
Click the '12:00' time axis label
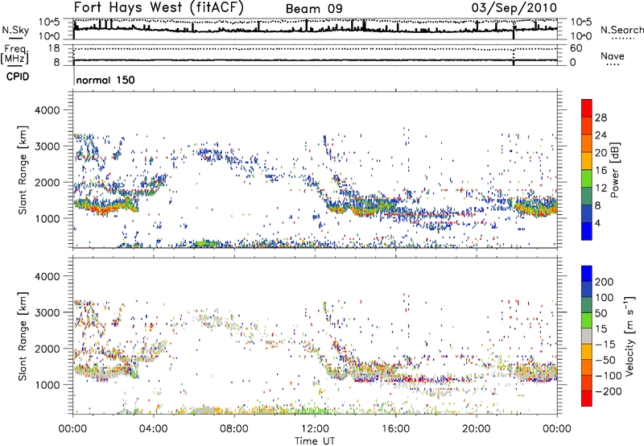315,429
